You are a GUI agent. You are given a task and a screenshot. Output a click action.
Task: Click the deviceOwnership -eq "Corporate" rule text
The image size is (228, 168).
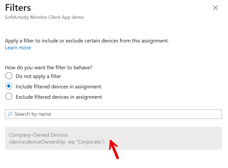click(x=57, y=142)
